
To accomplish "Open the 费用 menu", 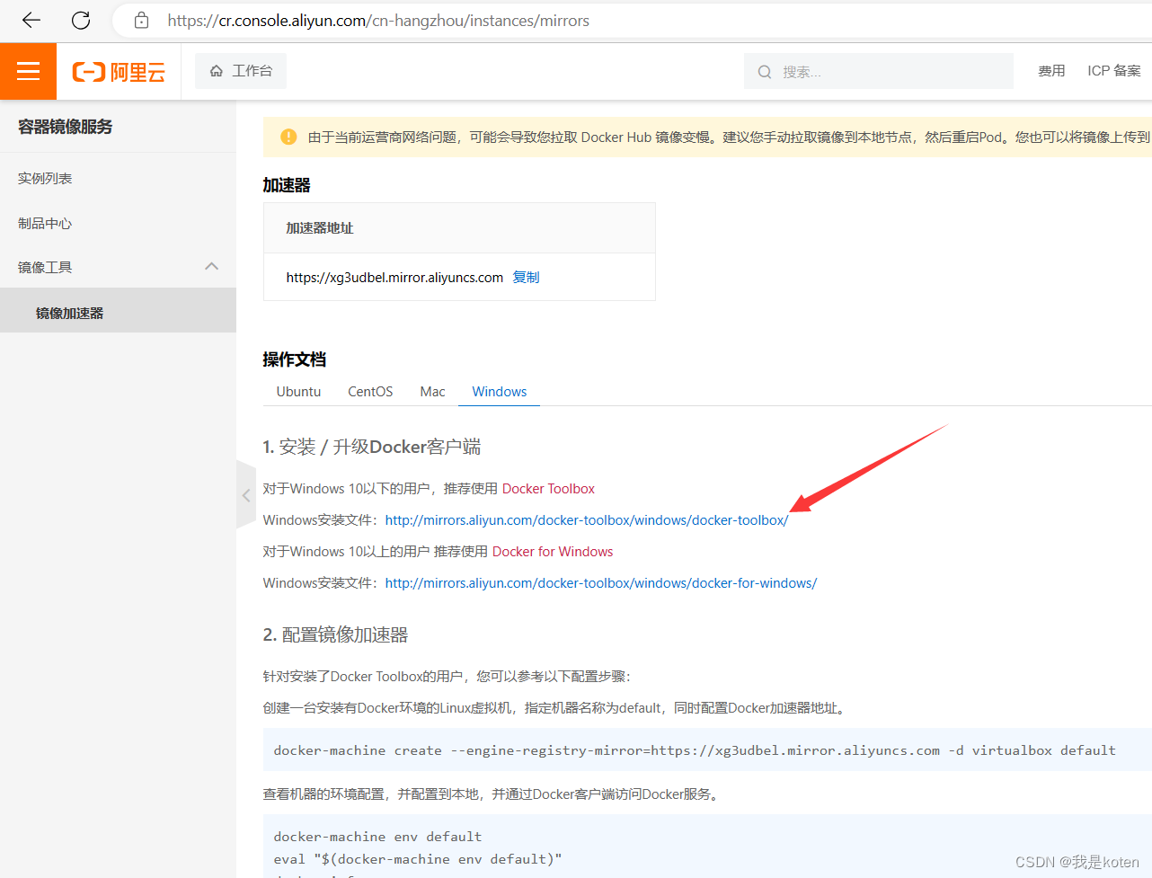I will pos(1051,71).
